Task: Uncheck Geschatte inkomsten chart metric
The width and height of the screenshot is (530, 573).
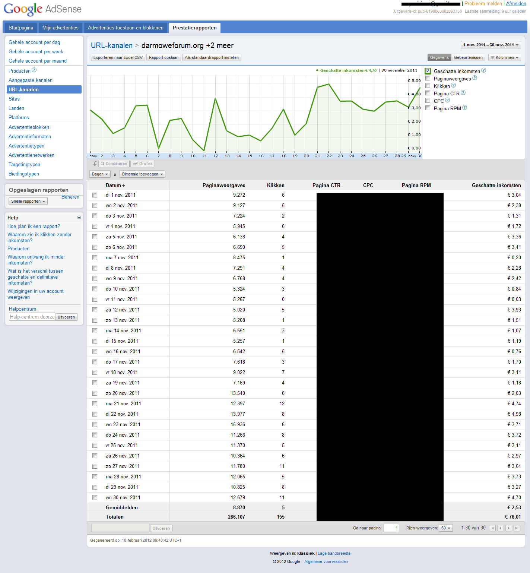Action: click(428, 71)
